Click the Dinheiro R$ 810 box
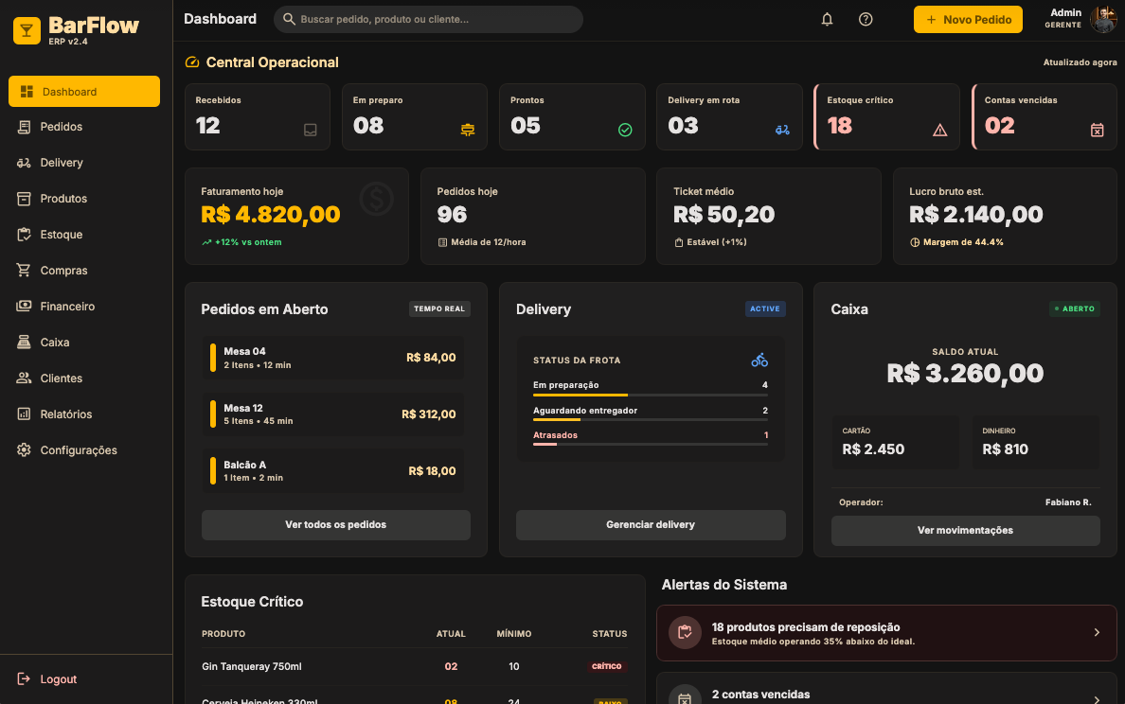 coord(1035,442)
